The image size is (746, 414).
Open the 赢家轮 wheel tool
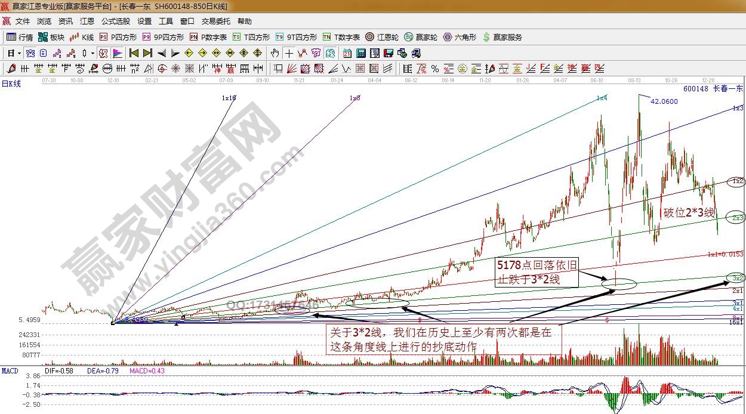click(x=421, y=37)
